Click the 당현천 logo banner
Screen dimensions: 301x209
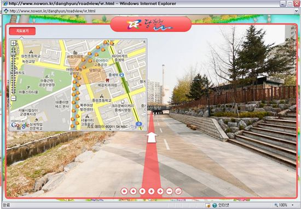tap(151, 24)
